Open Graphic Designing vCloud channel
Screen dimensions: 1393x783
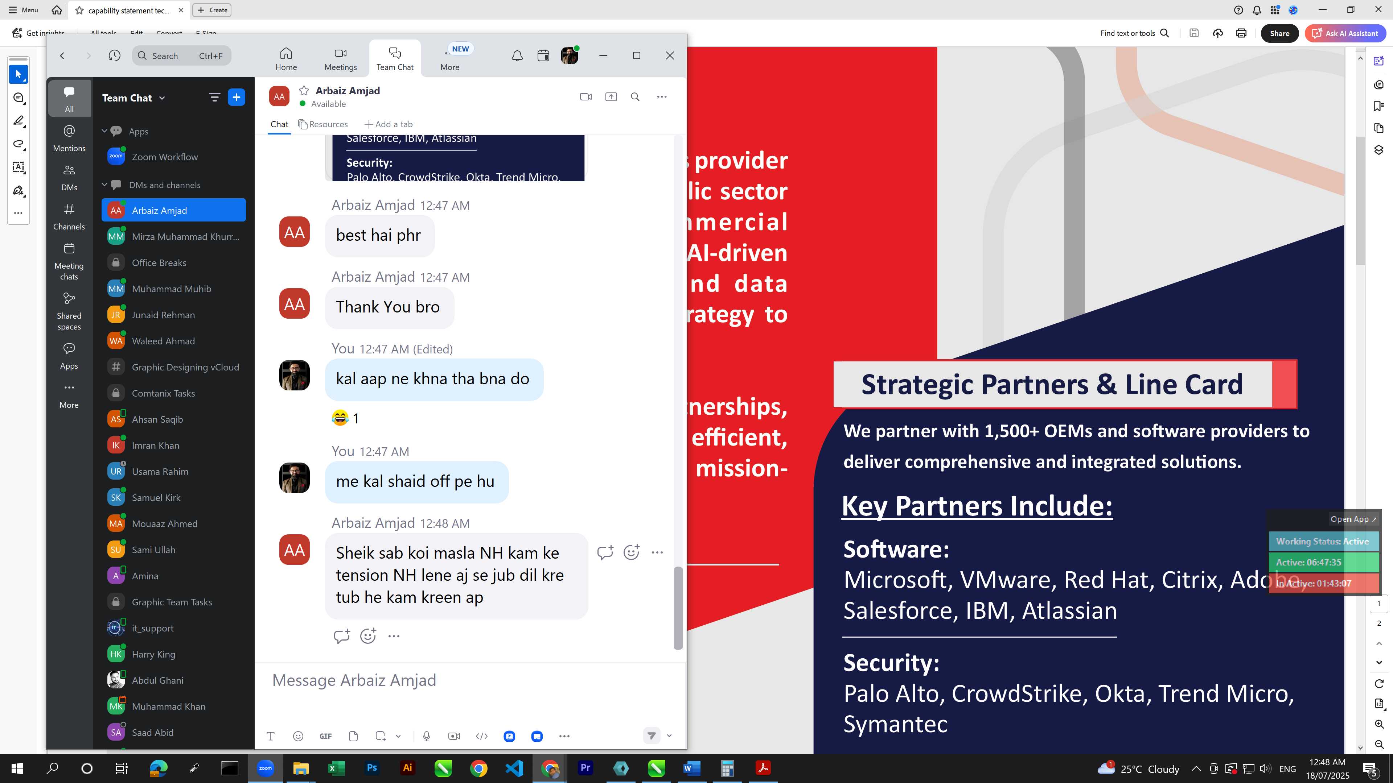174,367
